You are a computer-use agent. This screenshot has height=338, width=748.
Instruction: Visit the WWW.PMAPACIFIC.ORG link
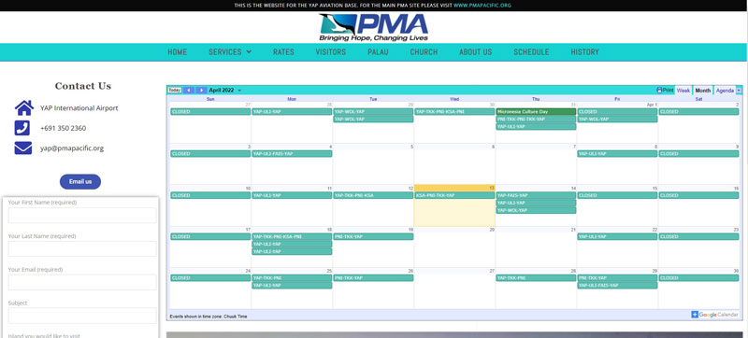click(482, 6)
